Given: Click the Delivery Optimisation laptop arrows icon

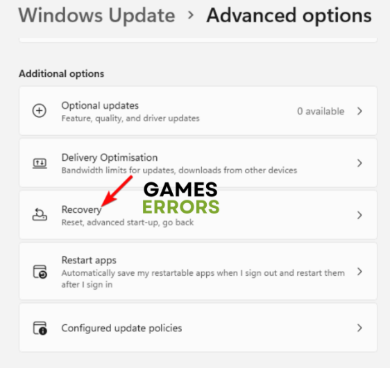Looking at the screenshot, I should click(x=40, y=164).
